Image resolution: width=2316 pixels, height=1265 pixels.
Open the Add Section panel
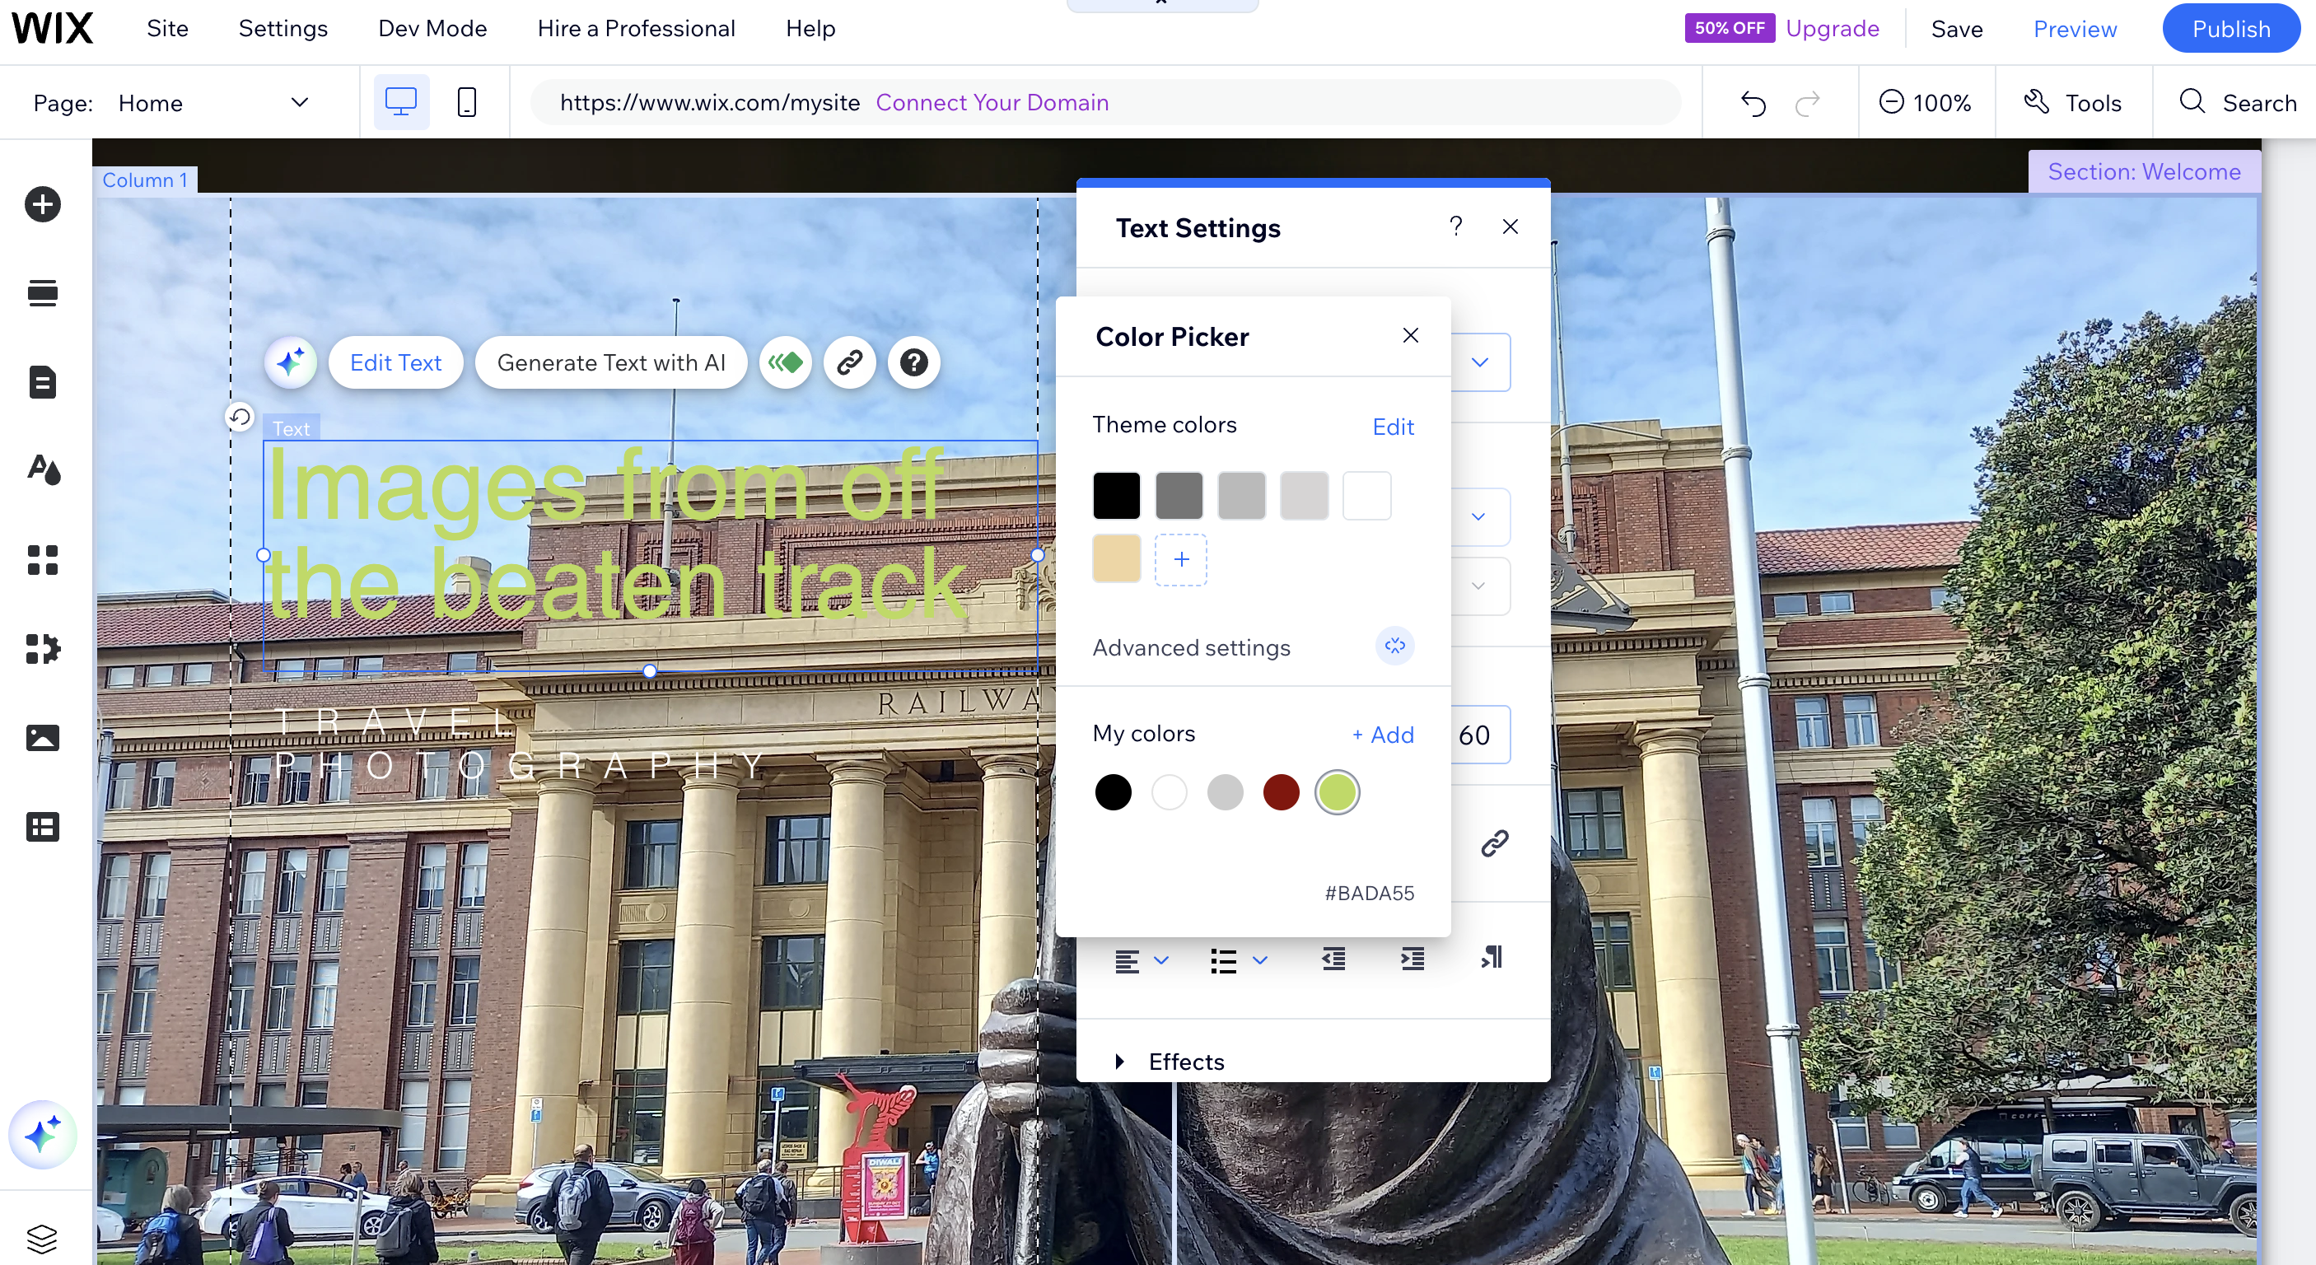pyautogui.click(x=42, y=292)
